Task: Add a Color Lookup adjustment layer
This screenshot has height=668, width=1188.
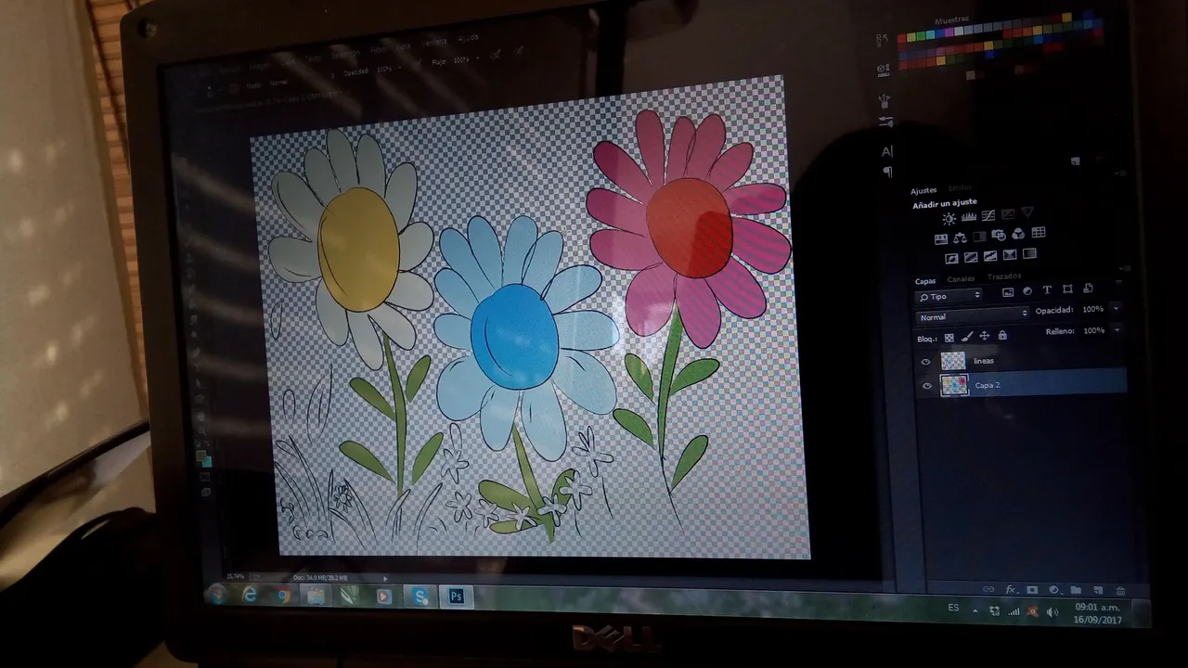Action: (1039, 233)
